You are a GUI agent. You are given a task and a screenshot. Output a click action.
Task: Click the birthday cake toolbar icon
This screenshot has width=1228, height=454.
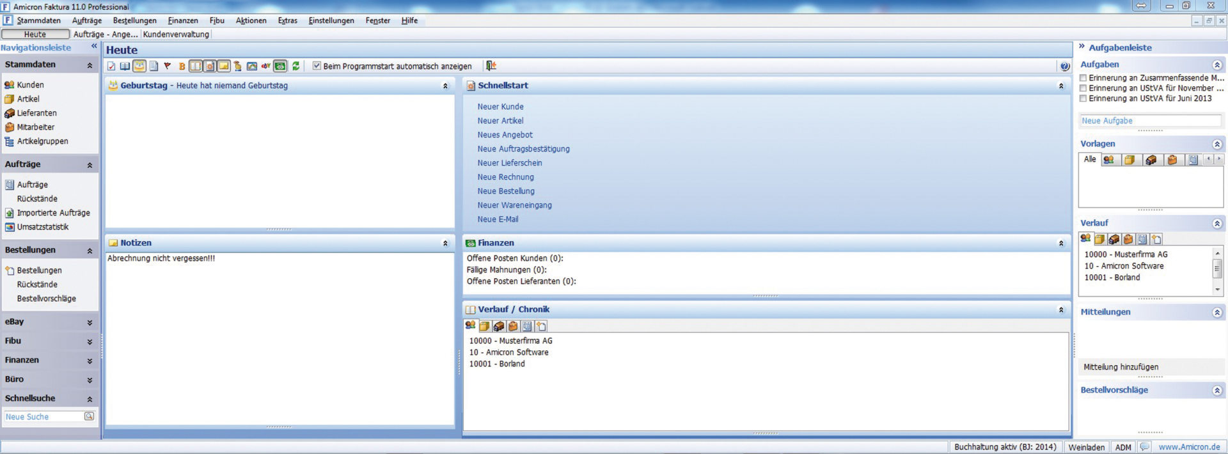[139, 66]
